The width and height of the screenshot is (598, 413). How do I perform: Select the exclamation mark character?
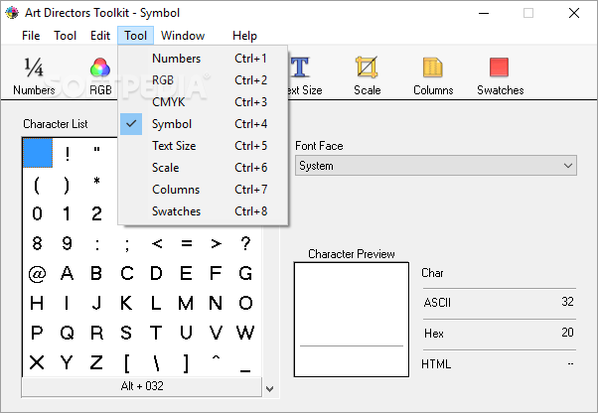[68, 153]
